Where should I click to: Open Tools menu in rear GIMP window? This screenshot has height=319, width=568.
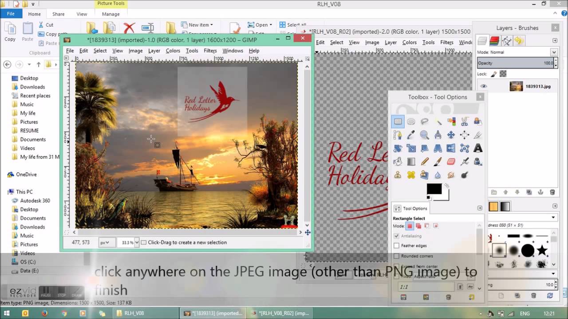pos(428,43)
